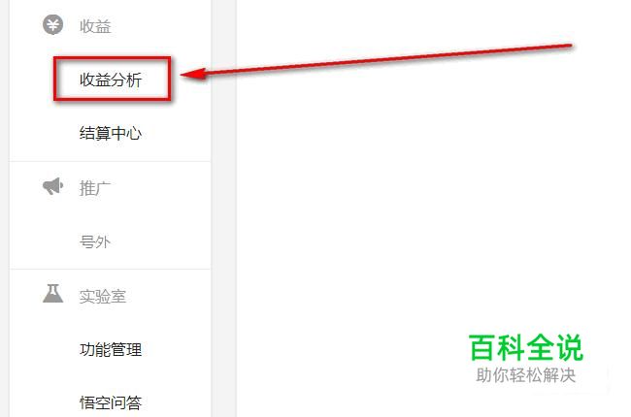Image resolution: width=631 pixels, height=417 pixels.
Task: Click the 助你轻松解决 subtitle text
Action: point(526,375)
